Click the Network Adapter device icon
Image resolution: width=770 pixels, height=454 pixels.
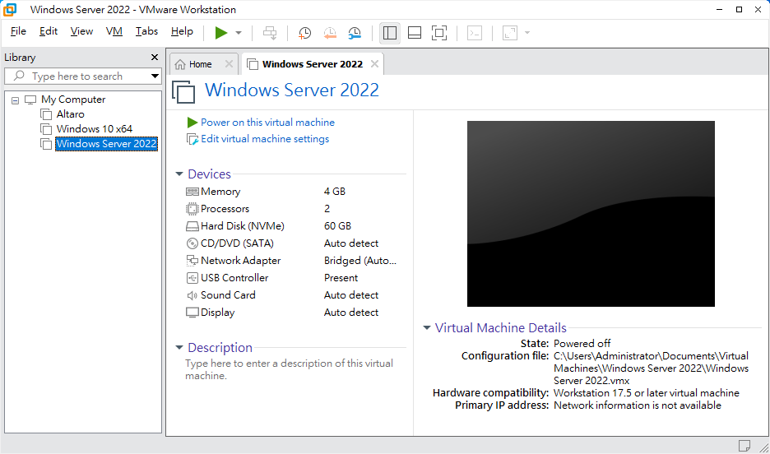(192, 261)
